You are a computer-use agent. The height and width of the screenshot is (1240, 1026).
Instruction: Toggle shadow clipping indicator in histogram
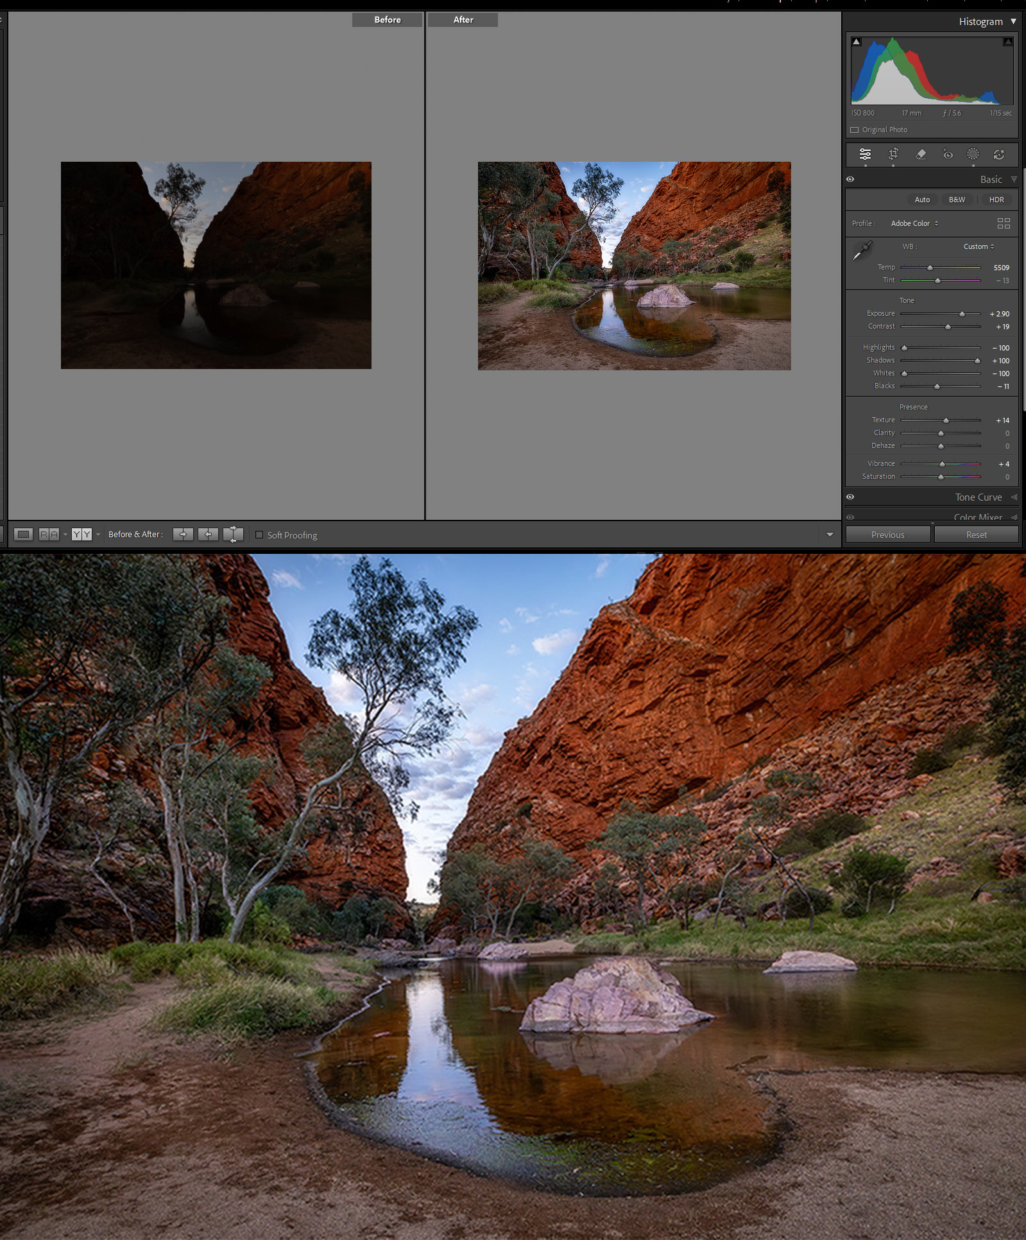point(856,42)
